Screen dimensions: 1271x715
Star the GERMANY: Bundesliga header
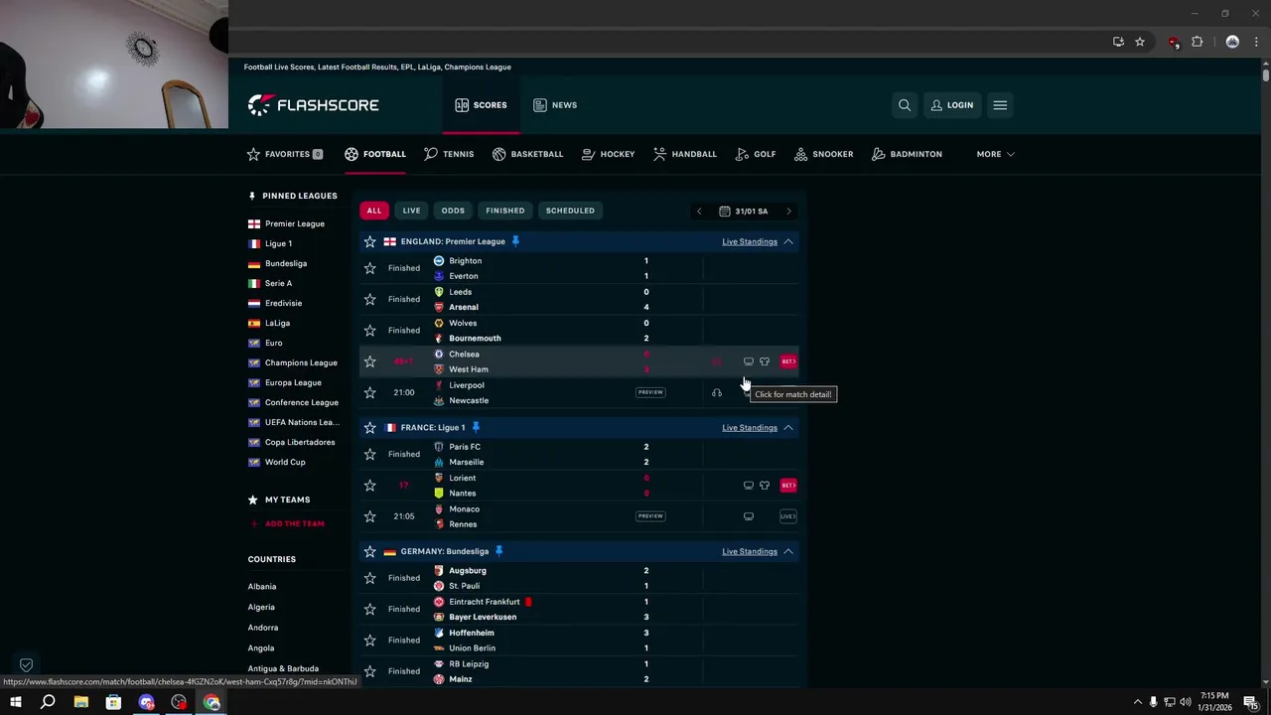coord(370,551)
